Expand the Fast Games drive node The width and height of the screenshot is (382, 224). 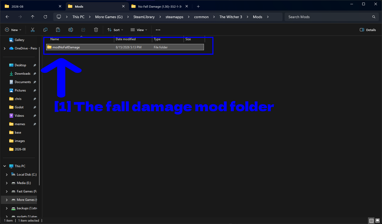coord(7,191)
